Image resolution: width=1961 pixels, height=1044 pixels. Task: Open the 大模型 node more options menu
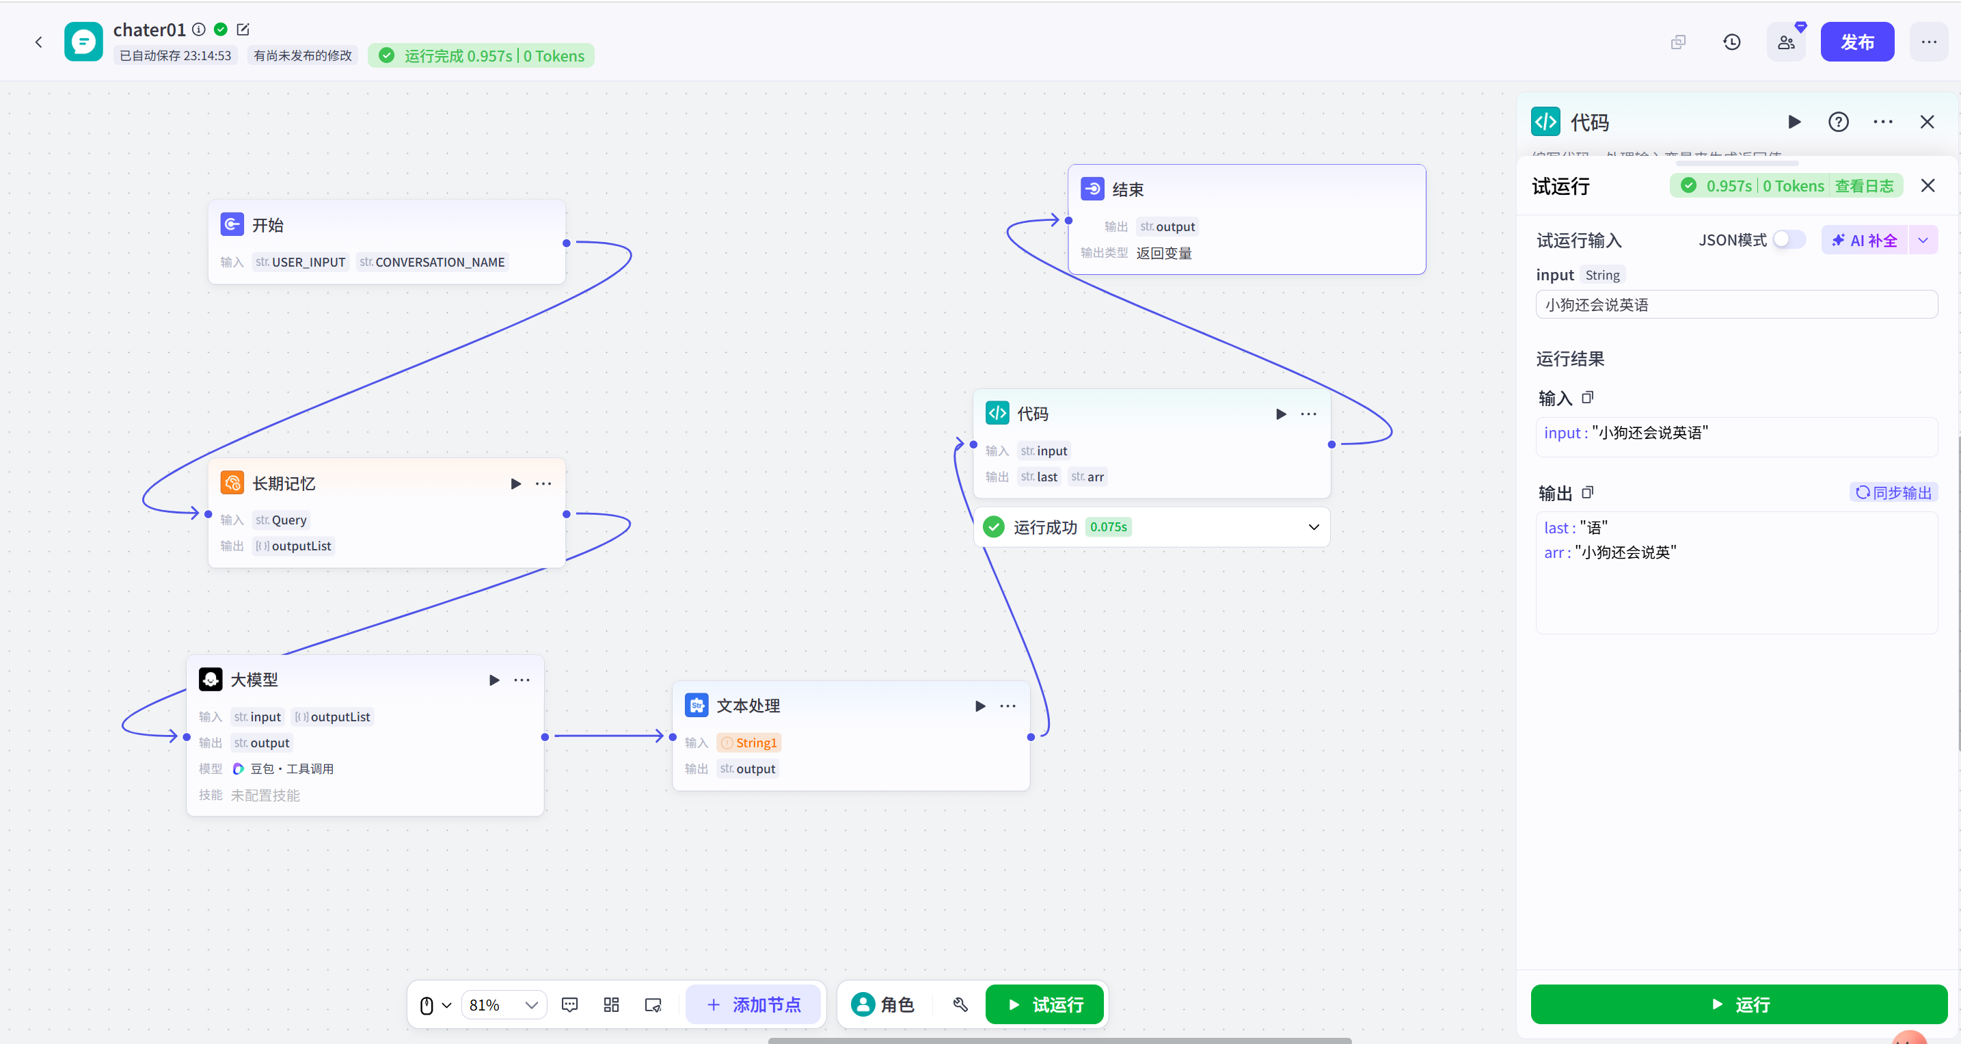[522, 680]
